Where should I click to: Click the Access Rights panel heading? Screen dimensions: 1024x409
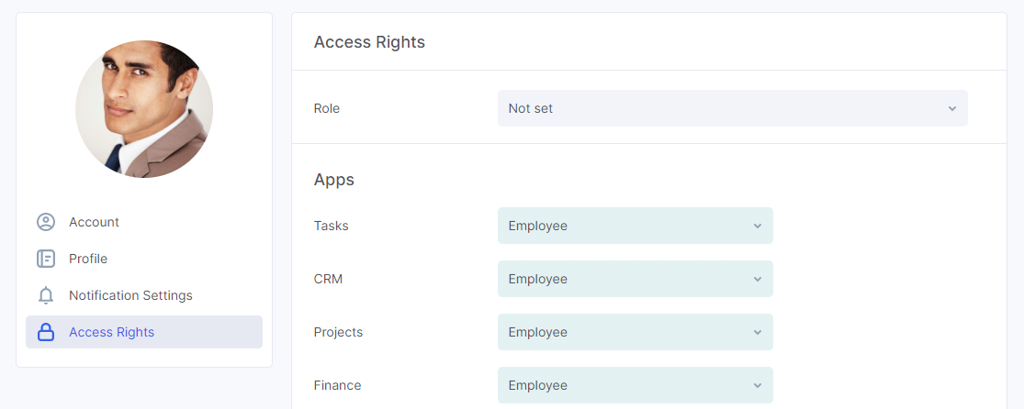(x=369, y=42)
